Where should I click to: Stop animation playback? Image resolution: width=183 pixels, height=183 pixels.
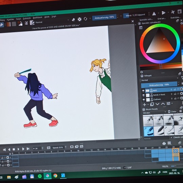point(14,149)
